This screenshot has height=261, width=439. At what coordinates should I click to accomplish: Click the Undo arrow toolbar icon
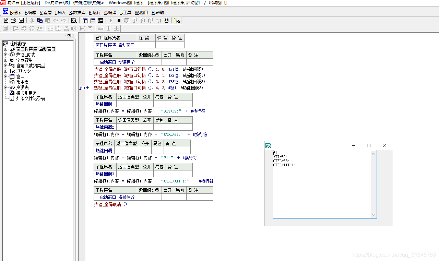[x=63, y=21]
